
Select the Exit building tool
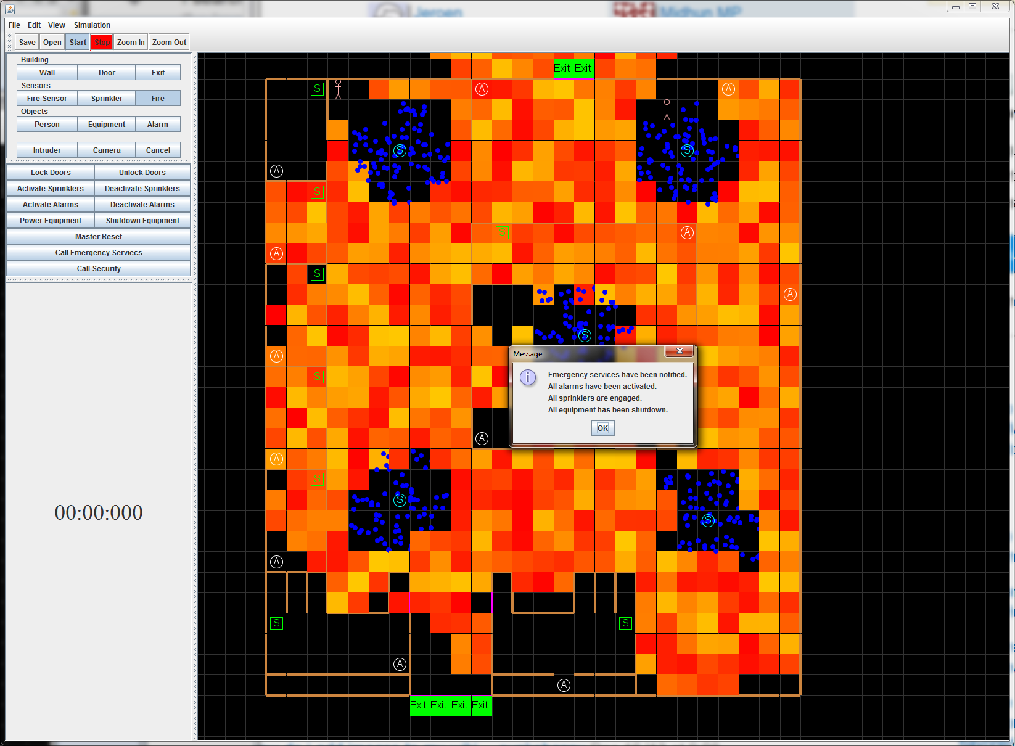158,72
